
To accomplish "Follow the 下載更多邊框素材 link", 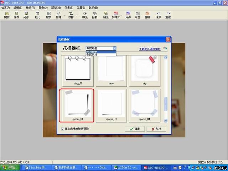I will [150, 49].
